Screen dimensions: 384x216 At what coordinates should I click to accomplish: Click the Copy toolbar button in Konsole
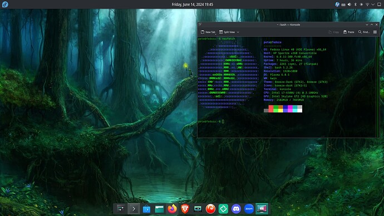click(x=333, y=32)
